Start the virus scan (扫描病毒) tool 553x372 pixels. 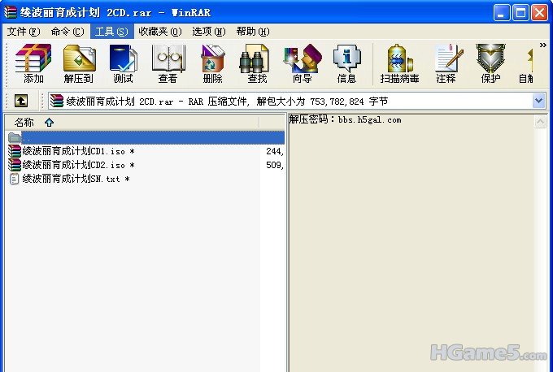(x=399, y=64)
